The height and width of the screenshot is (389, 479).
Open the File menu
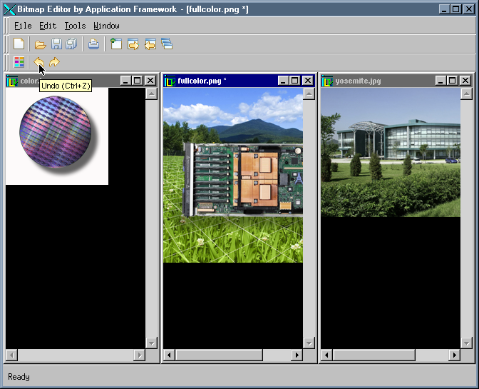coord(22,26)
